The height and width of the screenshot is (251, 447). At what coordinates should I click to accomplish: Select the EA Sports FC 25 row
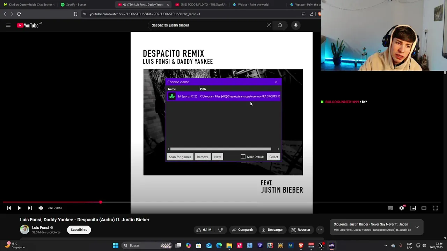point(223,96)
